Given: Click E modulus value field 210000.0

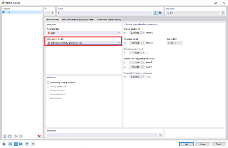Looking at the screenshot, I should tap(134, 33).
